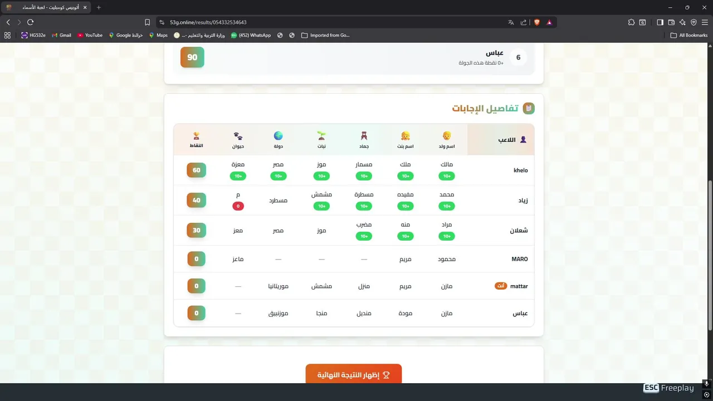
Task: Click the 40 points badge in زياد row
Action: pyautogui.click(x=197, y=200)
